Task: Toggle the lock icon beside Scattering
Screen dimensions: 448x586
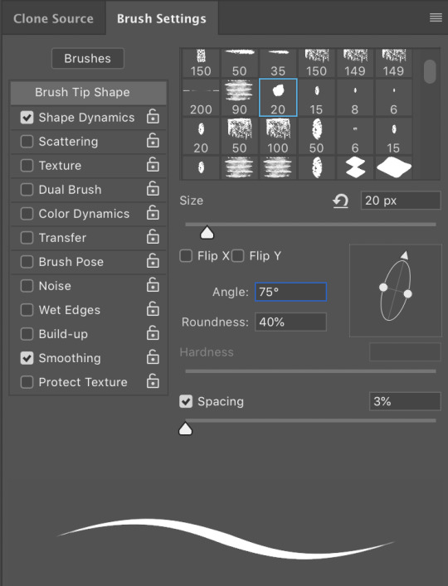Action: 153,141
